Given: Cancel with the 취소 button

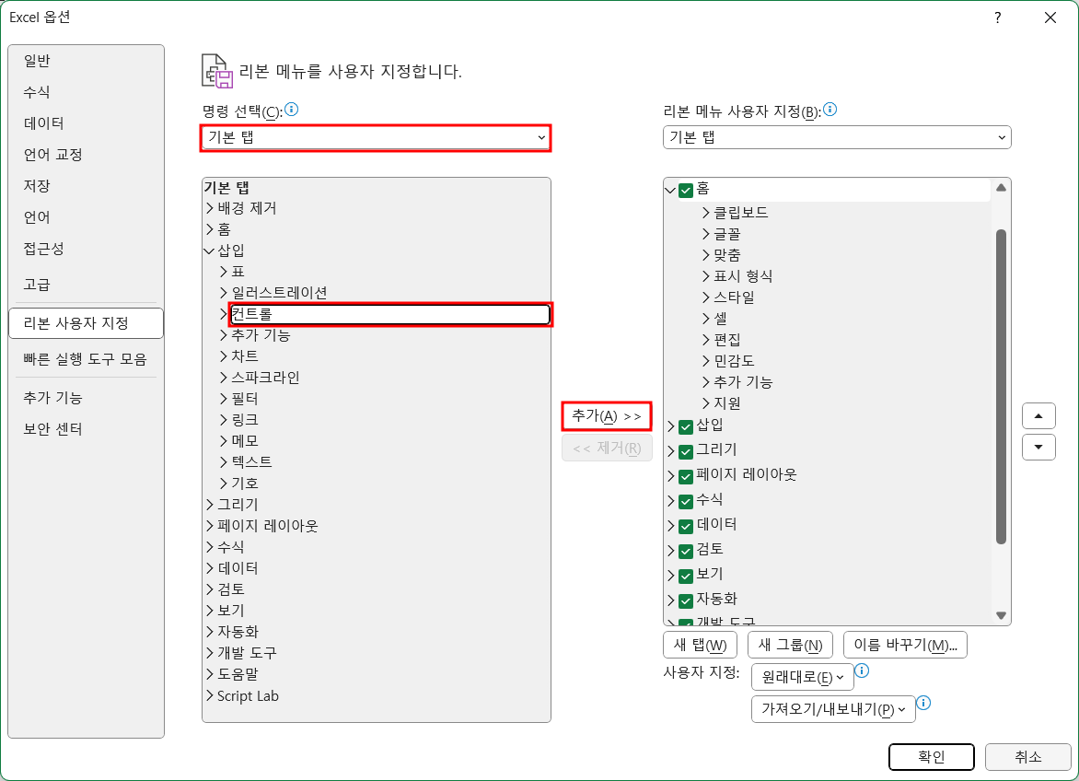Looking at the screenshot, I should tap(1028, 758).
